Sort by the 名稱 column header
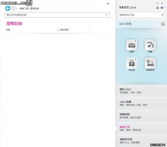Image resolution: width=167 pixels, height=147 pixels. coord(8,30)
